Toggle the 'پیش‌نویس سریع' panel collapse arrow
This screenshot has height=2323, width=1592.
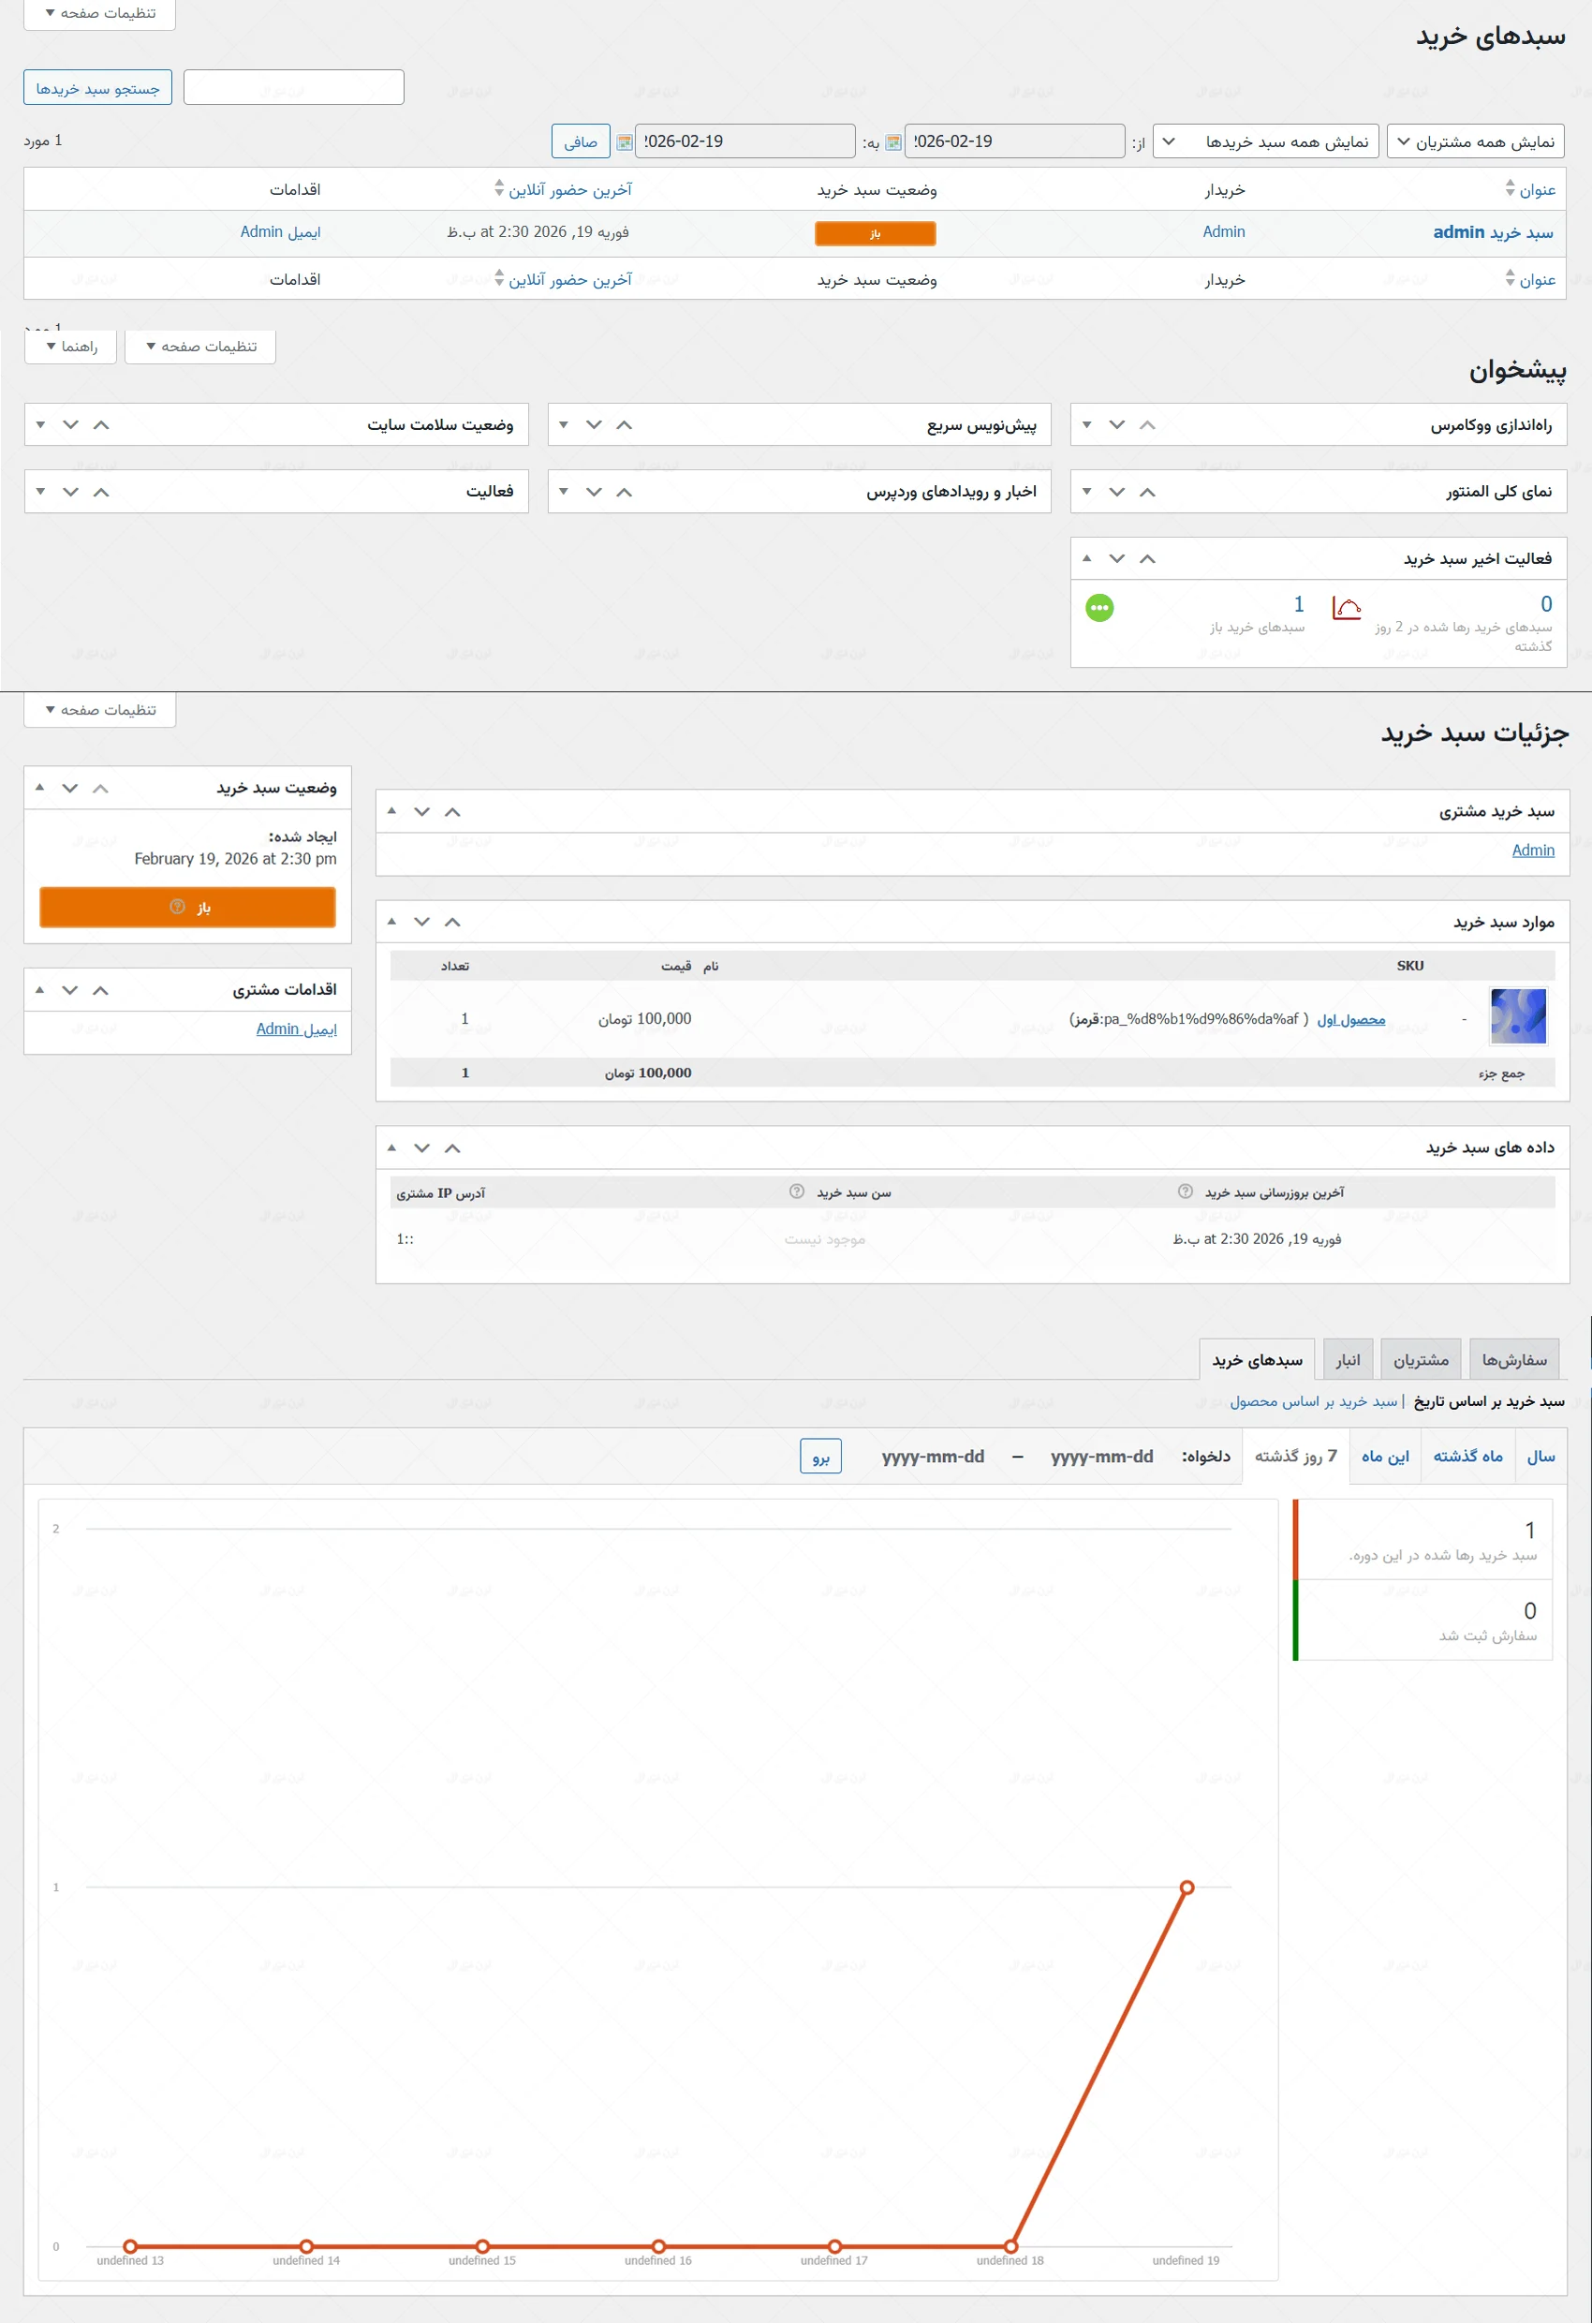564,425
